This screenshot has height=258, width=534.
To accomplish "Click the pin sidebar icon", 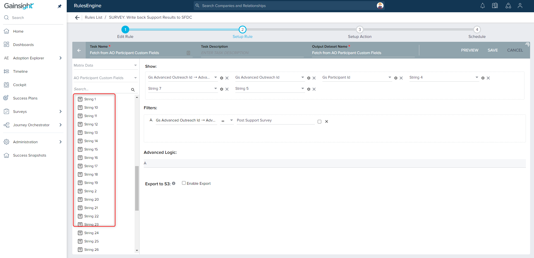I will click(x=59, y=6).
